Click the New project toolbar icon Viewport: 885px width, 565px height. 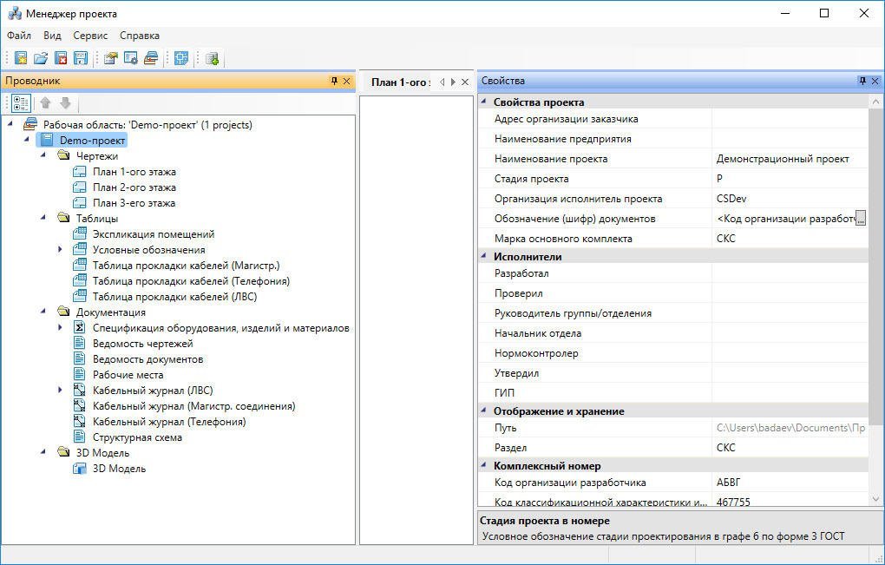(21, 58)
